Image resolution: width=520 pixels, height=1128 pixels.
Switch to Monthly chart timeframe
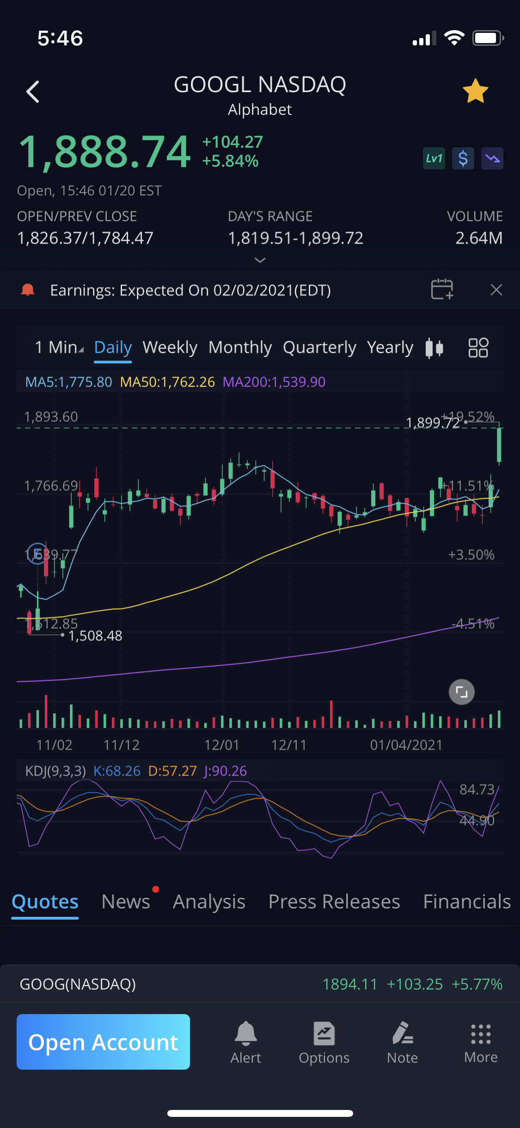240,347
